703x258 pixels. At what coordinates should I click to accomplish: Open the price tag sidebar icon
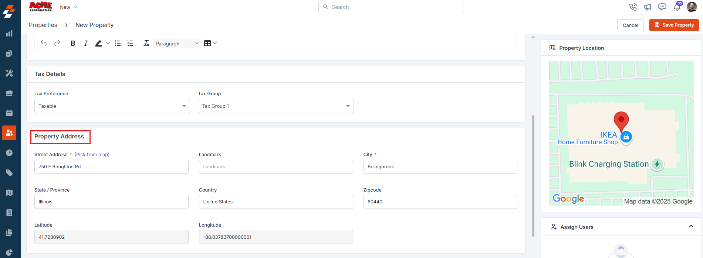point(9,173)
